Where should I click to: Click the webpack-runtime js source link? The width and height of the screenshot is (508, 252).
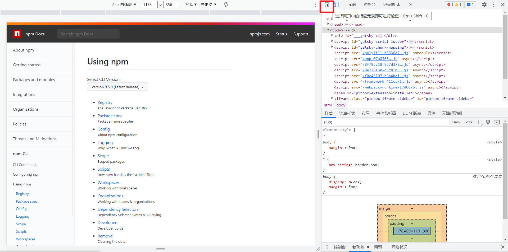pos(393,87)
